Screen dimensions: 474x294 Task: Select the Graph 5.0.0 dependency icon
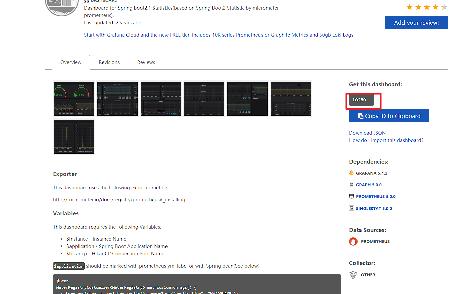(351, 185)
